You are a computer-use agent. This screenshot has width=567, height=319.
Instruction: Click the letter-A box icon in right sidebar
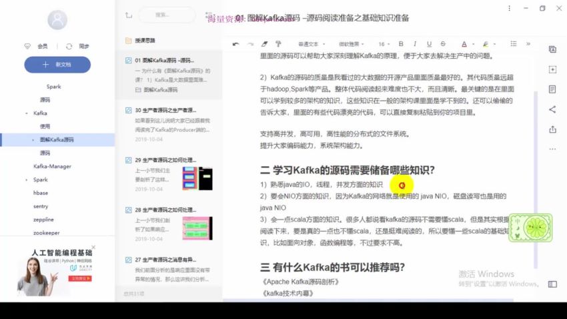(552, 49)
